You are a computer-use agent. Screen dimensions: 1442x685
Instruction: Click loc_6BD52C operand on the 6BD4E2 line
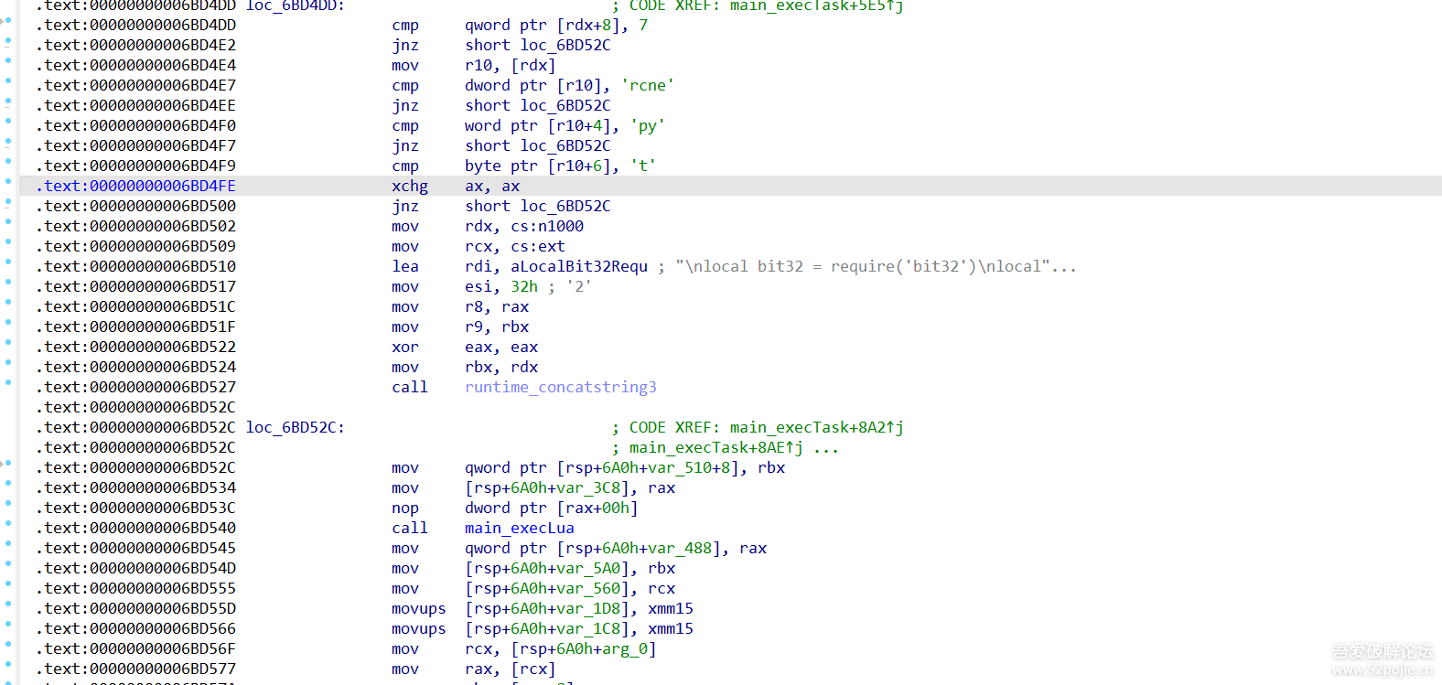pos(565,45)
